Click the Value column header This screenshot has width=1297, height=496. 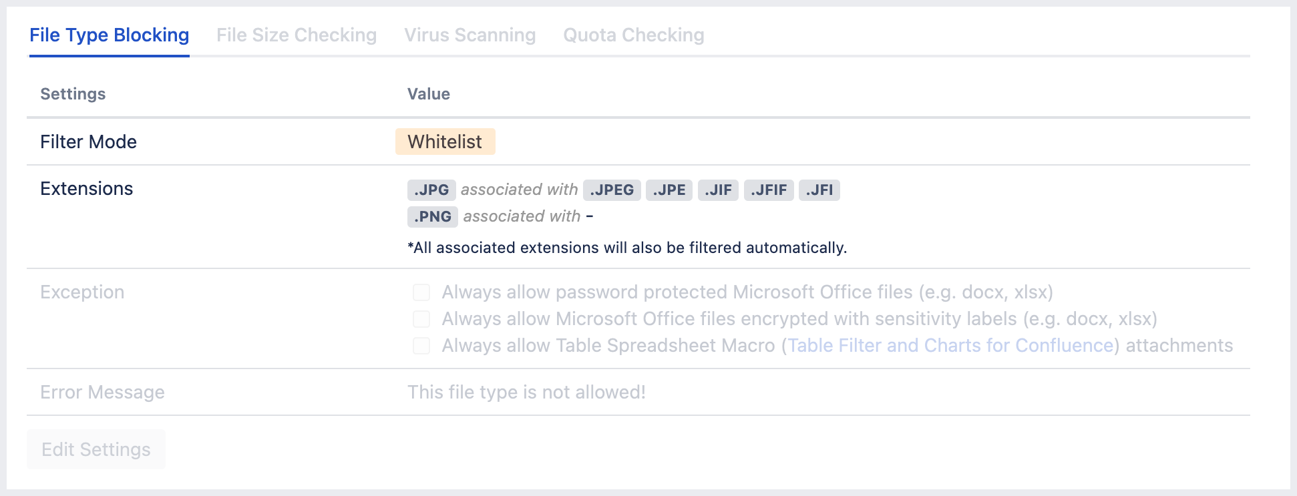click(x=428, y=94)
